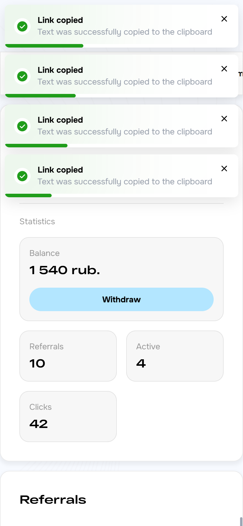Click the Link copied title in the third toast
243x526 pixels.
click(x=60, y=120)
